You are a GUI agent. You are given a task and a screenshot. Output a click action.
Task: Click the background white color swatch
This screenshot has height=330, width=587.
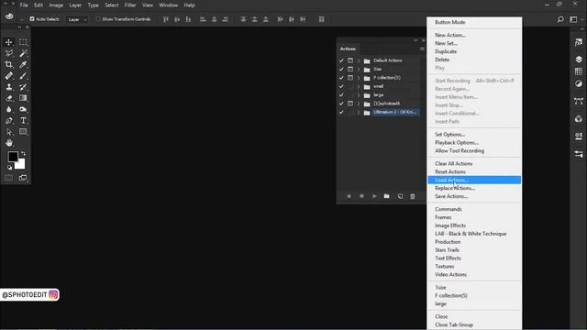pyautogui.click(x=21, y=165)
